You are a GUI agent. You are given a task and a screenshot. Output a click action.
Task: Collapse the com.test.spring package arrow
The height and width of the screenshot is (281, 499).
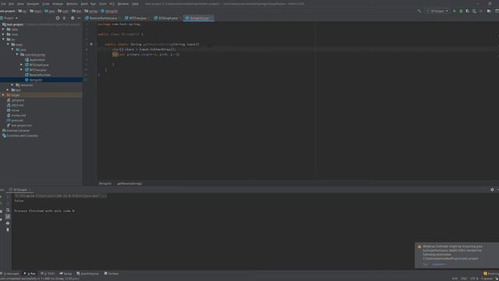pos(17,55)
